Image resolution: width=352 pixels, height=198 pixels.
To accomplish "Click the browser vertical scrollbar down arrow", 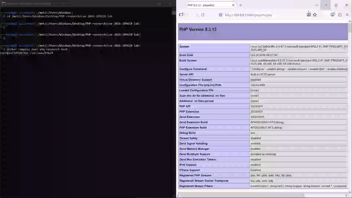I will 350,192.
